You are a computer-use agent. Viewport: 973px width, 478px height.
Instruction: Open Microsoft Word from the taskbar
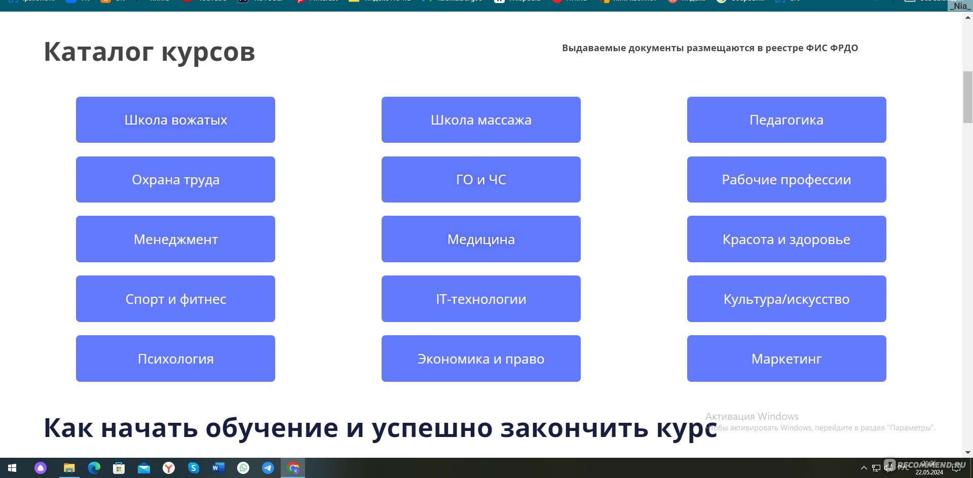(218, 468)
